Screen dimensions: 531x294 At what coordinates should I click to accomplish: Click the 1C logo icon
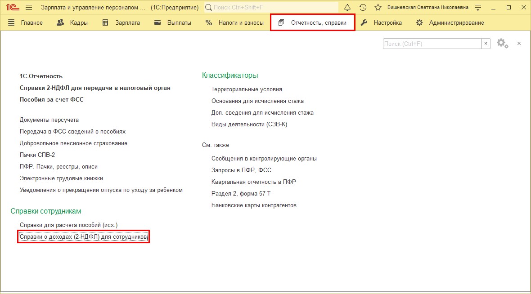[13, 7]
